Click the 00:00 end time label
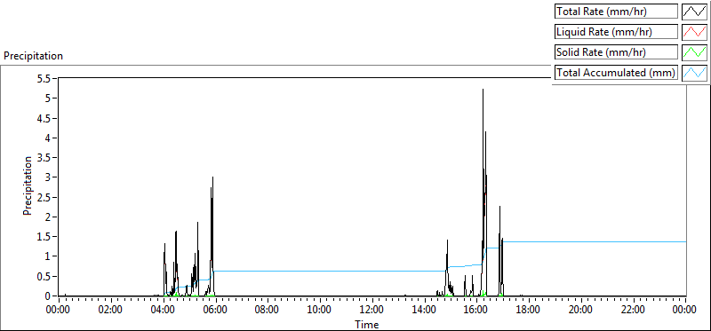The image size is (711, 331). [x=685, y=311]
